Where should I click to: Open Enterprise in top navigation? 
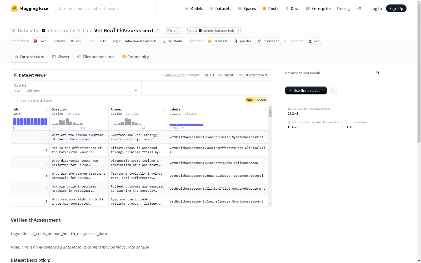[318, 8]
